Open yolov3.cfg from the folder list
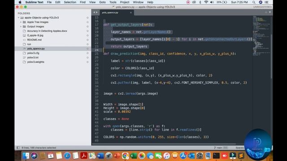 click(x=33, y=53)
